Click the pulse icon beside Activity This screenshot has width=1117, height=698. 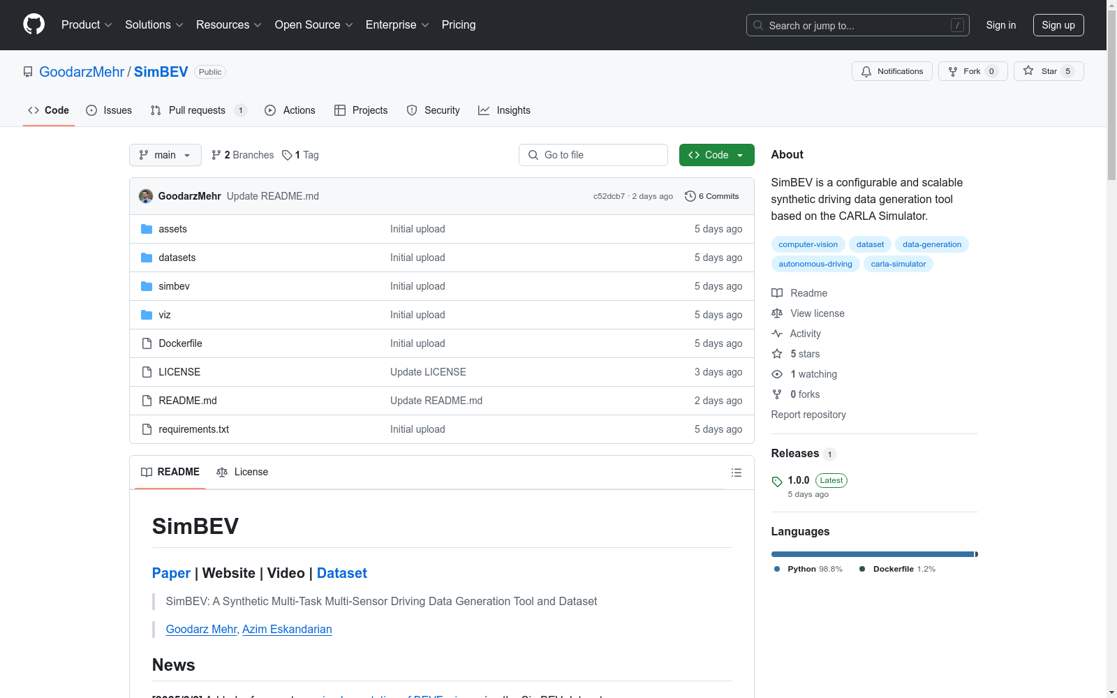777,334
